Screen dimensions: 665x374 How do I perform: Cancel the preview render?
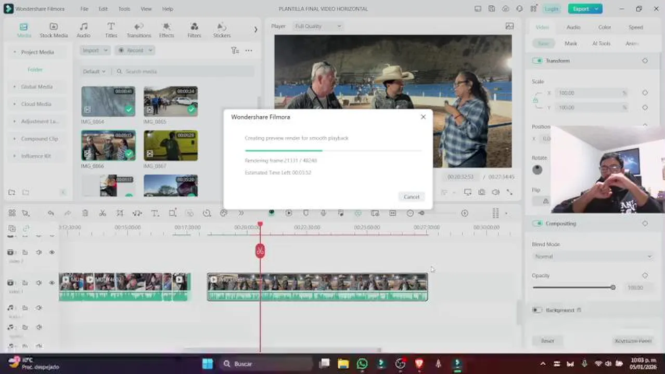(x=412, y=197)
